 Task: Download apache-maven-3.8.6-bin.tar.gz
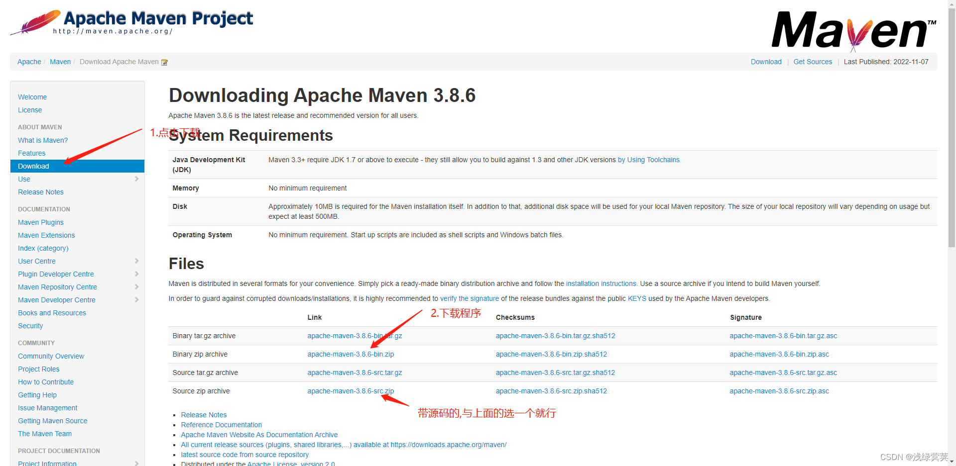(355, 336)
